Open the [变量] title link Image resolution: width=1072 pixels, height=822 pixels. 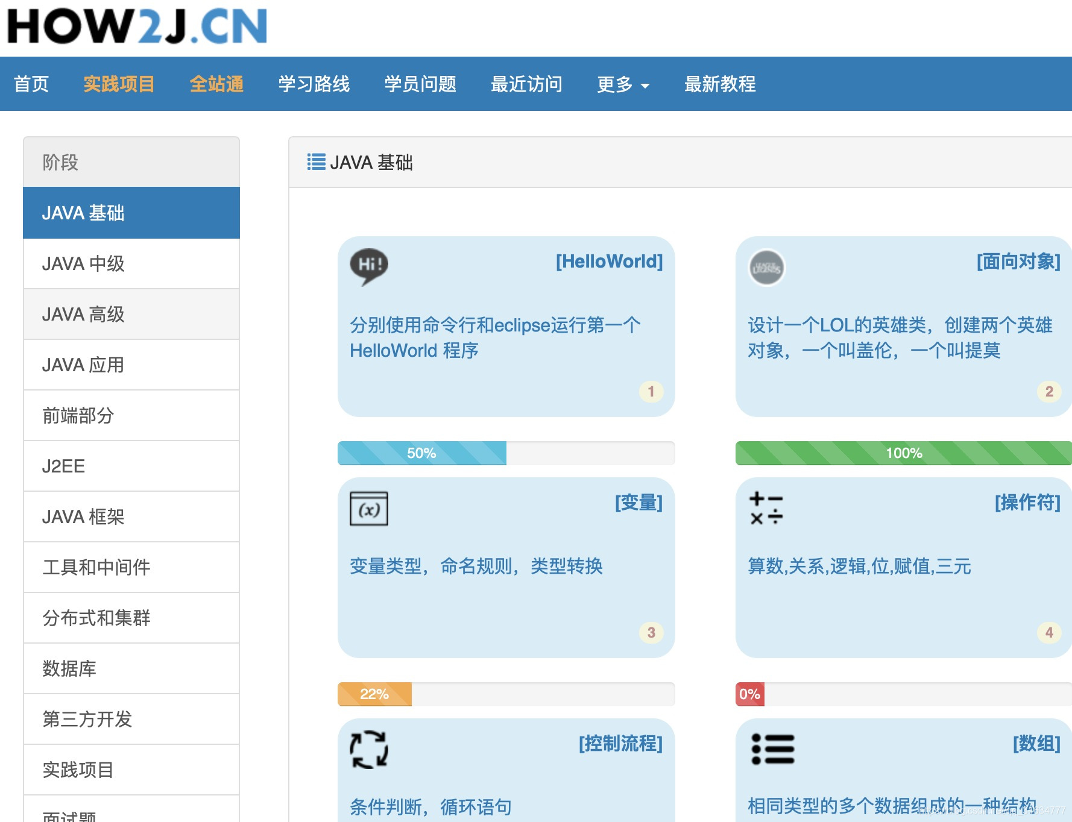pos(638,502)
